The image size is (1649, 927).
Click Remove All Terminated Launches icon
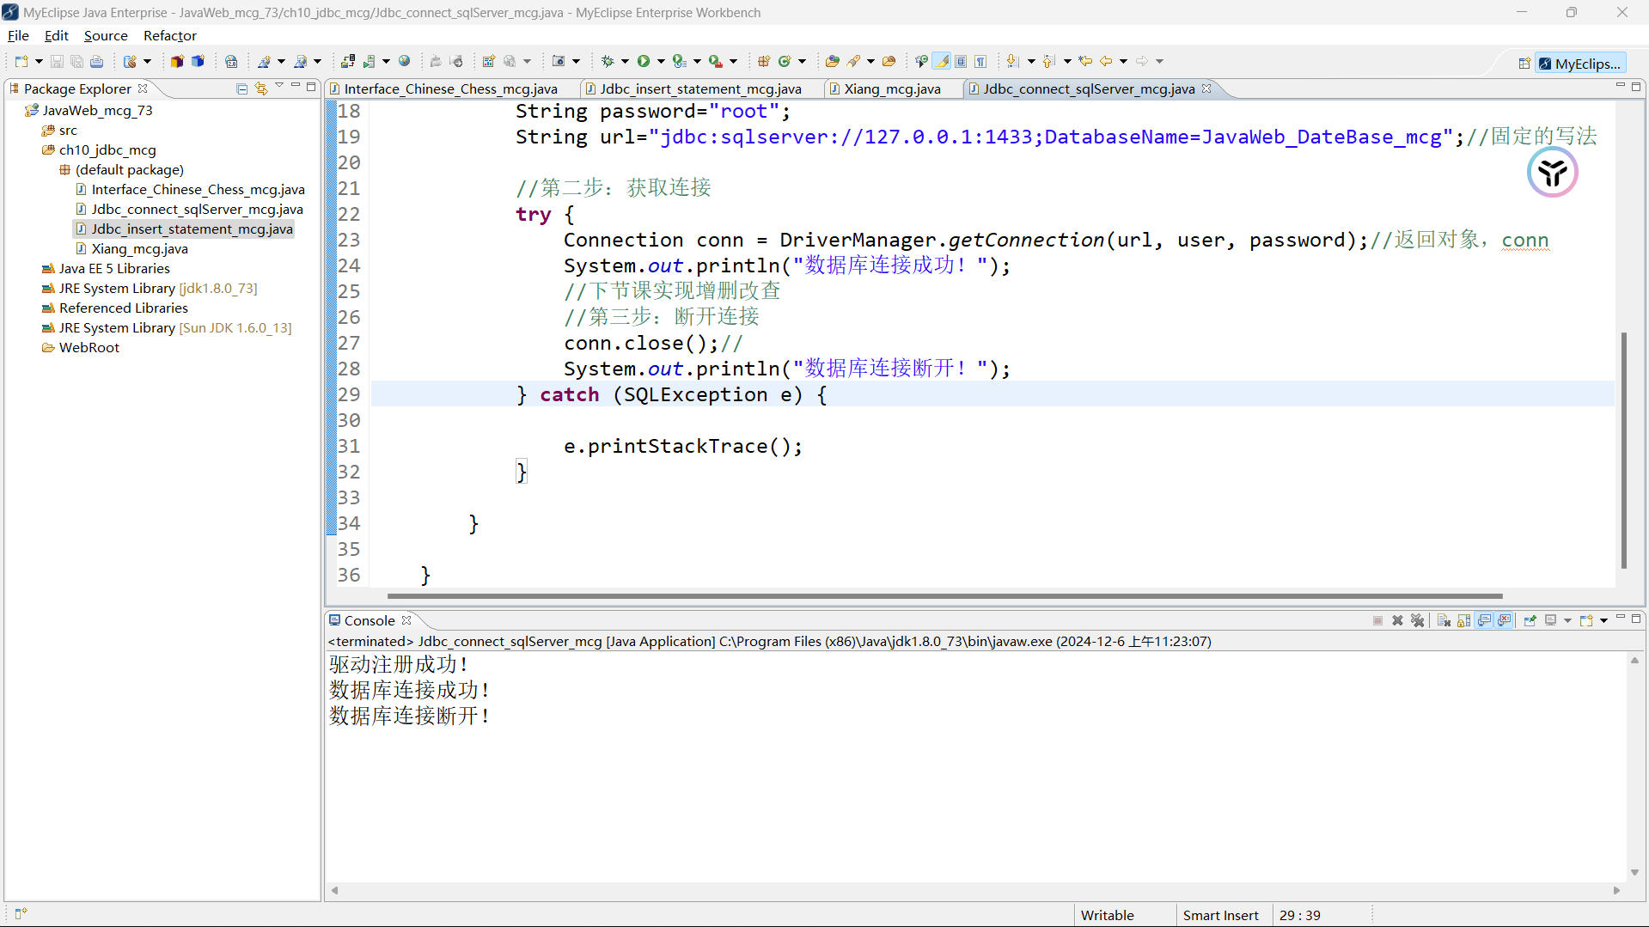(1418, 620)
